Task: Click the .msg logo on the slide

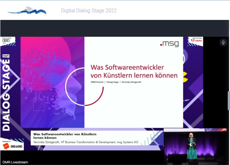Action: click(x=169, y=44)
